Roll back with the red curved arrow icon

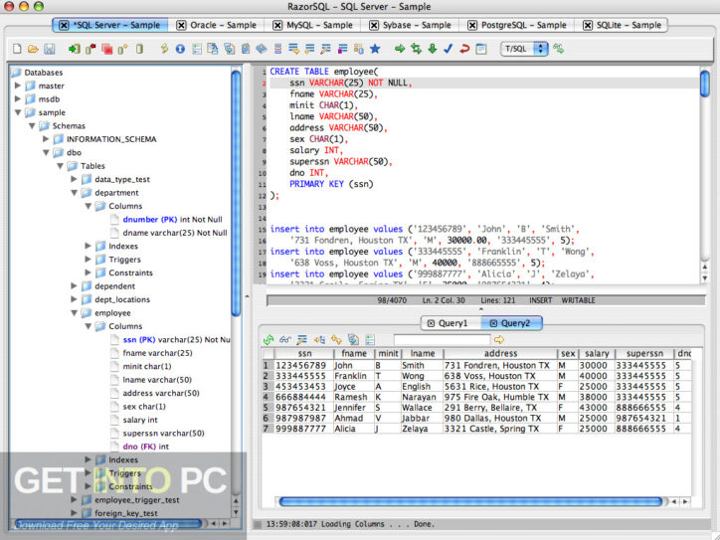point(464,49)
